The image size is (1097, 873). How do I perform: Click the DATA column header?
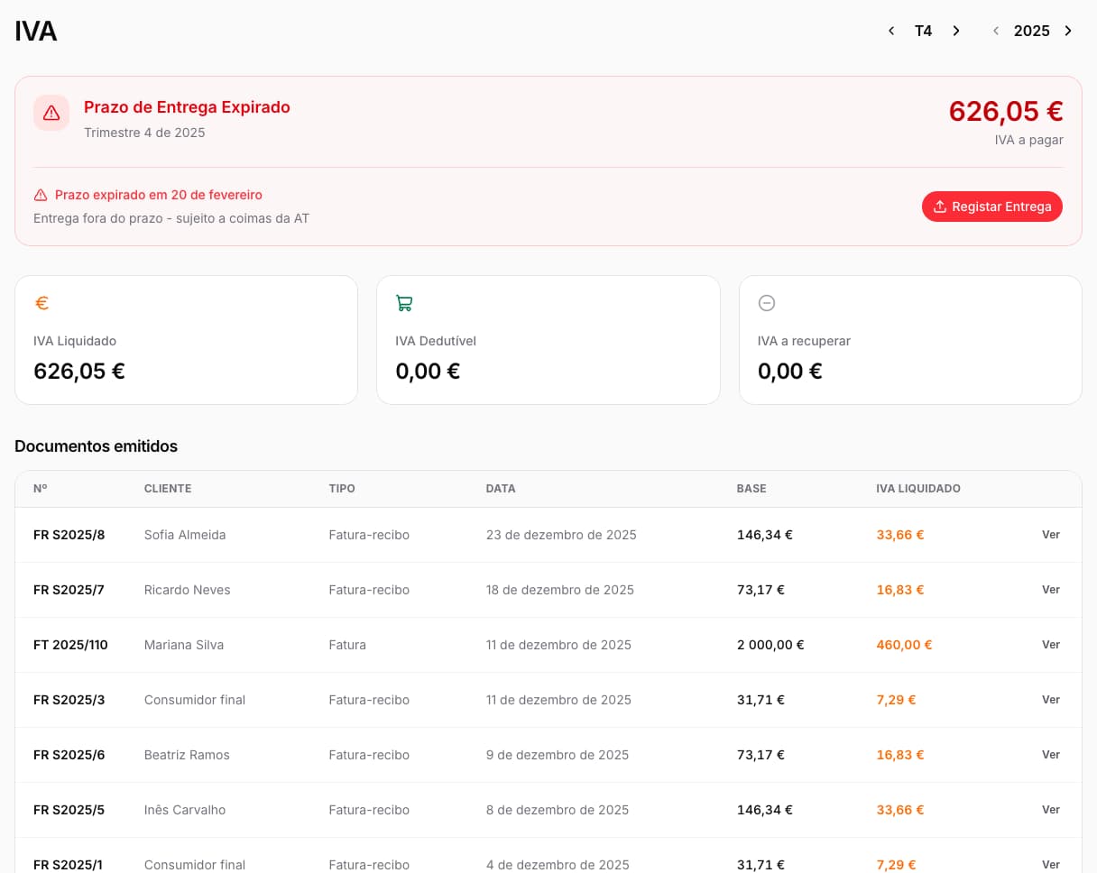pyautogui.click(x=501, y=489)
